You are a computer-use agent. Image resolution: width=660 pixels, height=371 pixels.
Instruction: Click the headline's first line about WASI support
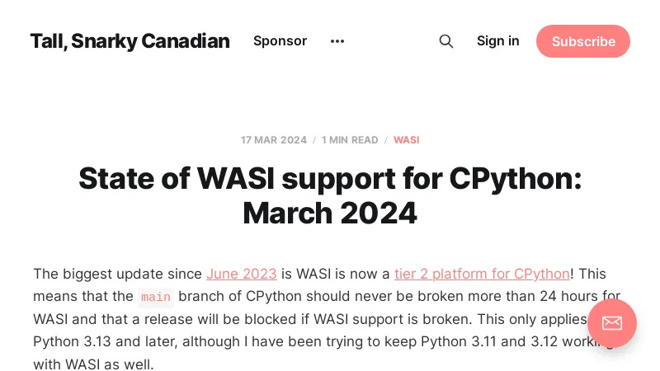(x=330, y=179)
